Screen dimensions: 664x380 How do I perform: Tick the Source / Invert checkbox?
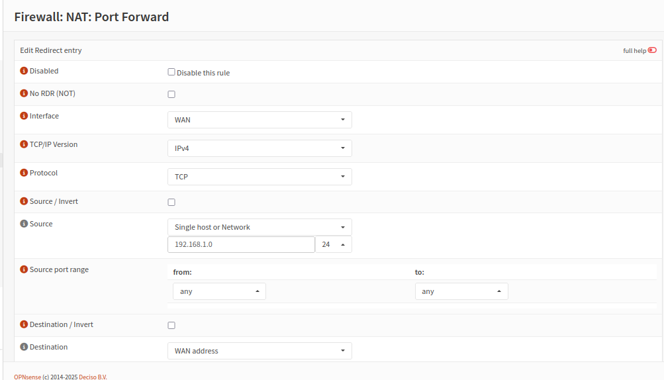pos(171,202)
